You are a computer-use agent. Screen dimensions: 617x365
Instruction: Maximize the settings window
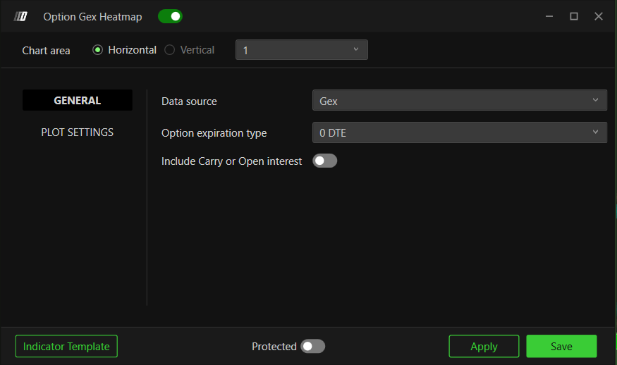pos(574,16)
